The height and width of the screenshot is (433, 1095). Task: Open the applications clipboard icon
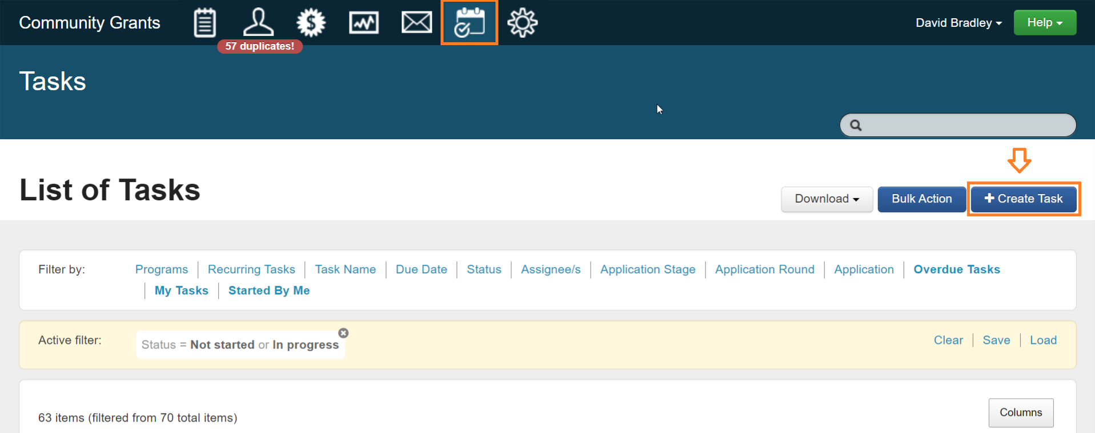point(204,23)
